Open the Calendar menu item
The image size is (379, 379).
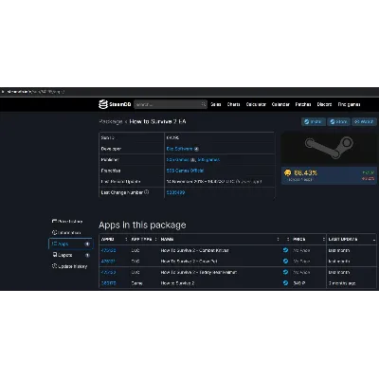[x=280, y=104]
